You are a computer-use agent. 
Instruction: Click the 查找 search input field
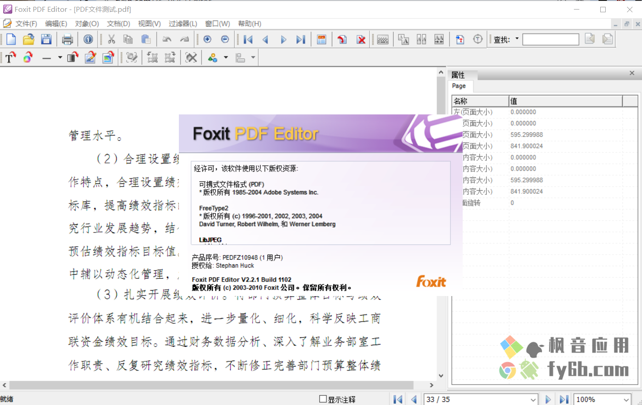coord(551,40)
